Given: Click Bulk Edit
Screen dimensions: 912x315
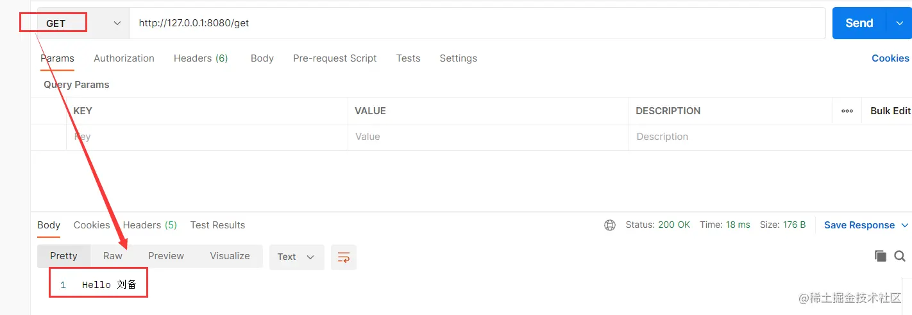Looking at the screenshot, I should [890, 111].
